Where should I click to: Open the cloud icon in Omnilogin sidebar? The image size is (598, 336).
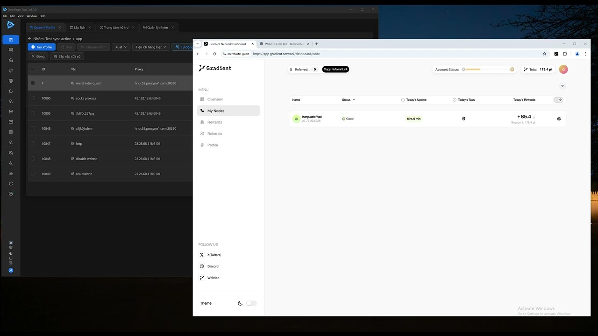point(11,173)
